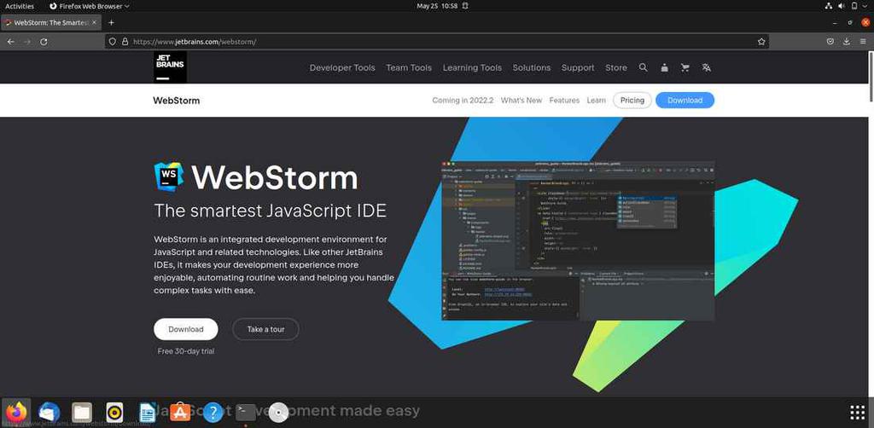Expand the Developer Tools menu

pos(342,67)
